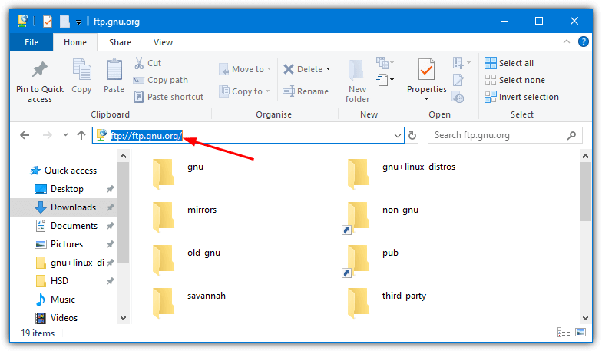Image resolution: width=602 pixels, height=351 pixels.
Task: Select the gnu folder
Action: pos(178,173)
